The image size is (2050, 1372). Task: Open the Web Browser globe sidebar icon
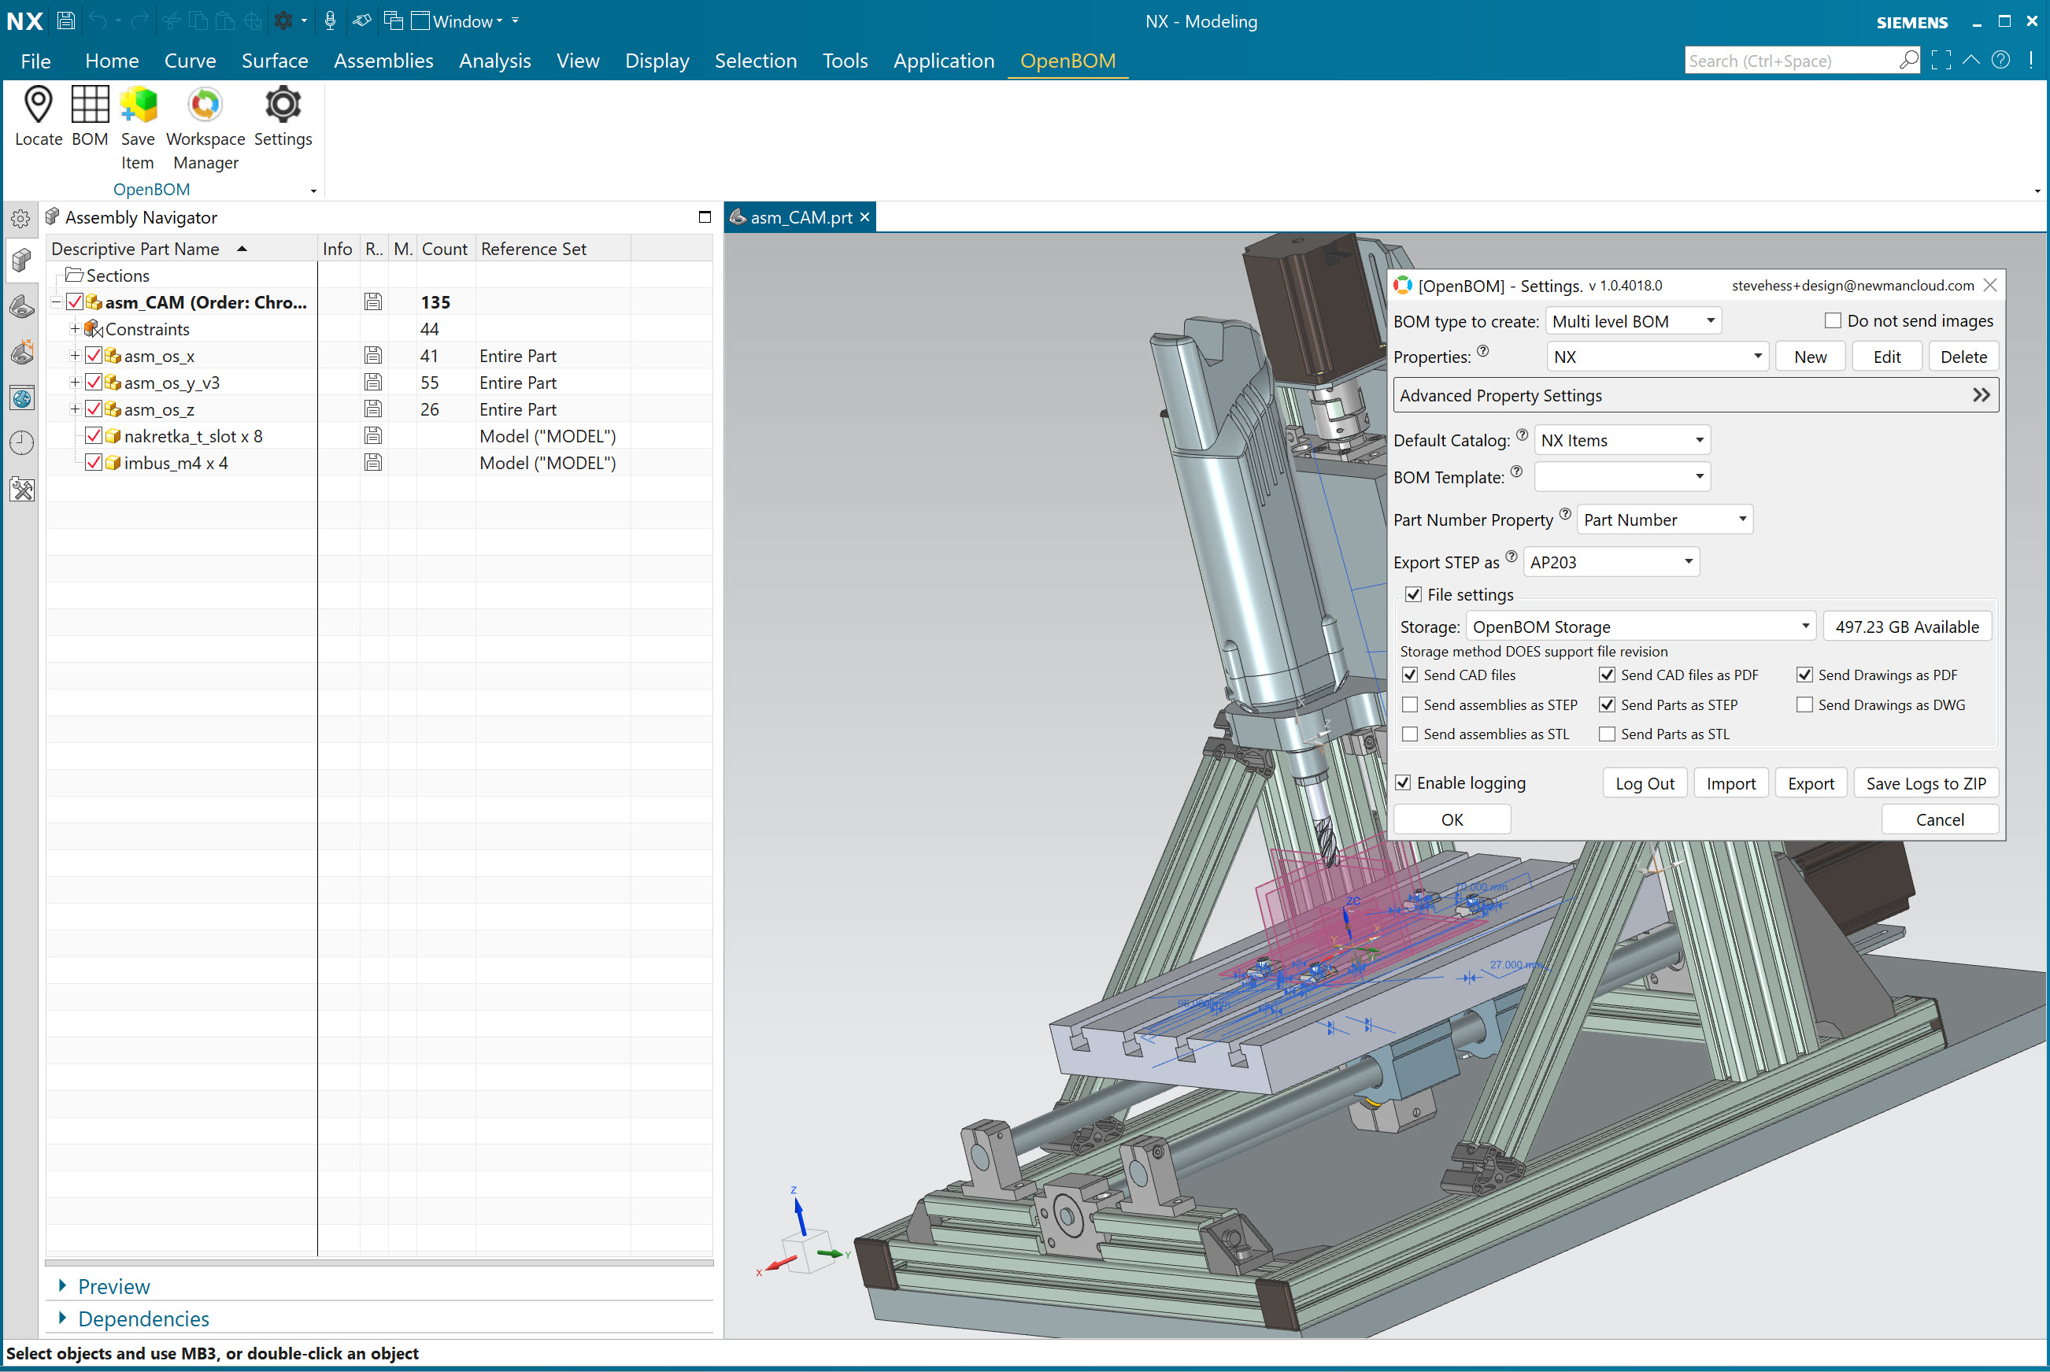coord(22,399)
